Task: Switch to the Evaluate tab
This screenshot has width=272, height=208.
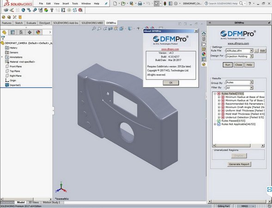Action: (x=31, y=23)
